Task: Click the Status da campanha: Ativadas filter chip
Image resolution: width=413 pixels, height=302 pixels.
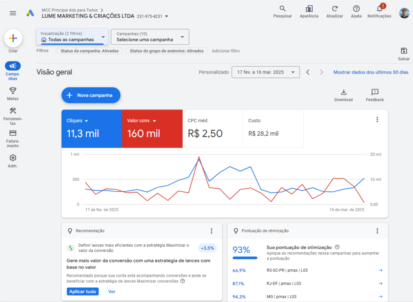Action: click(x=89, y=51)
